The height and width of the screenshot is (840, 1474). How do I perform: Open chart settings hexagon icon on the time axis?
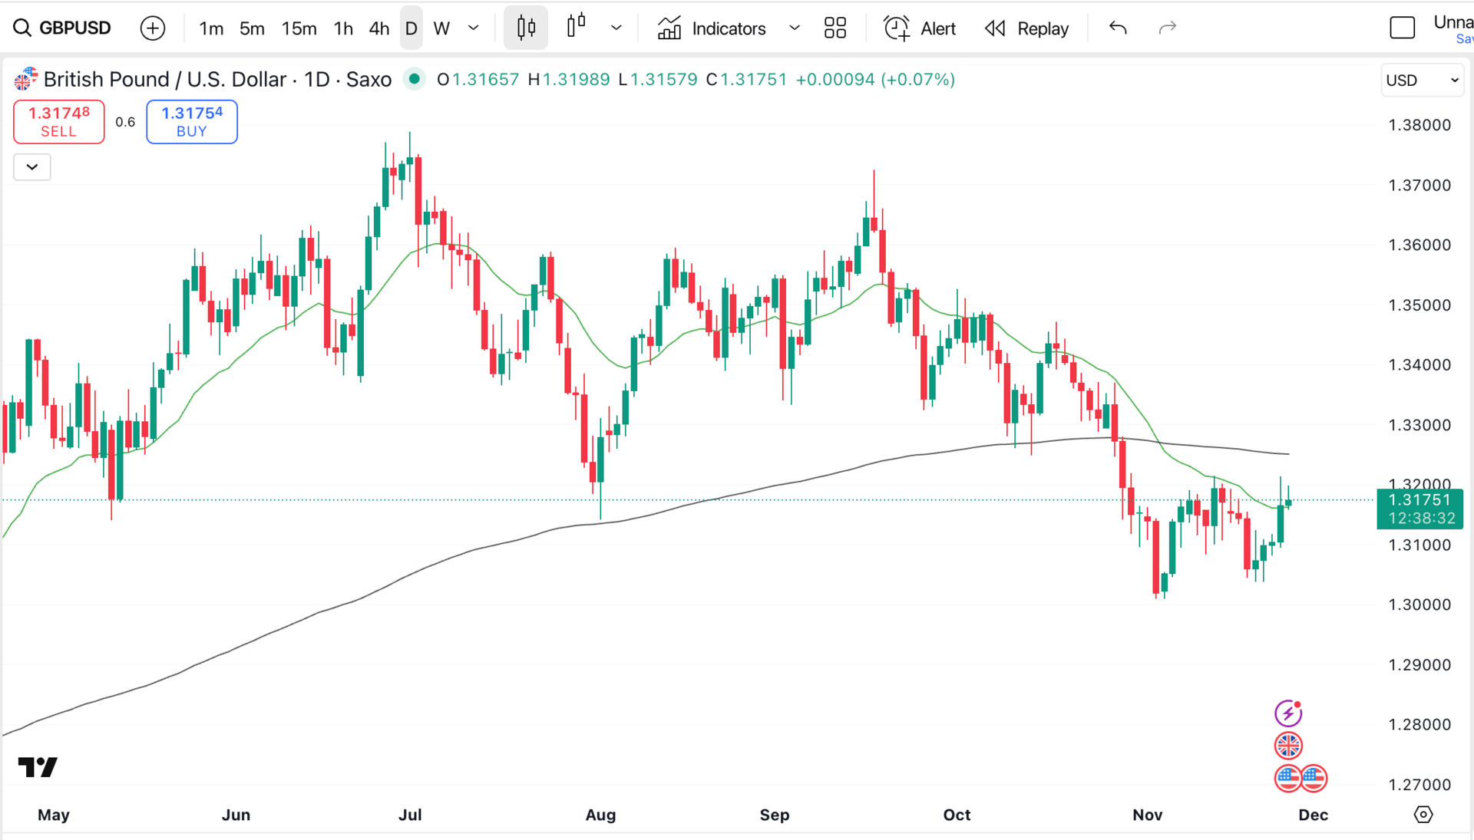1423,815
